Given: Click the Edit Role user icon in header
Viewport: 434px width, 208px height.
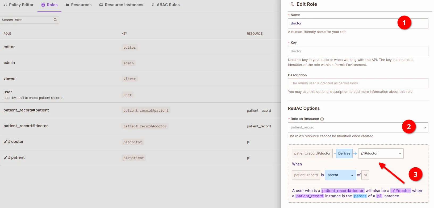Looking at the screenshot, I should pyautogui.click(x=292, y=4).
